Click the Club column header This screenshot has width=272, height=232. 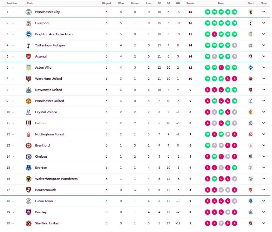tap(30, 3)
